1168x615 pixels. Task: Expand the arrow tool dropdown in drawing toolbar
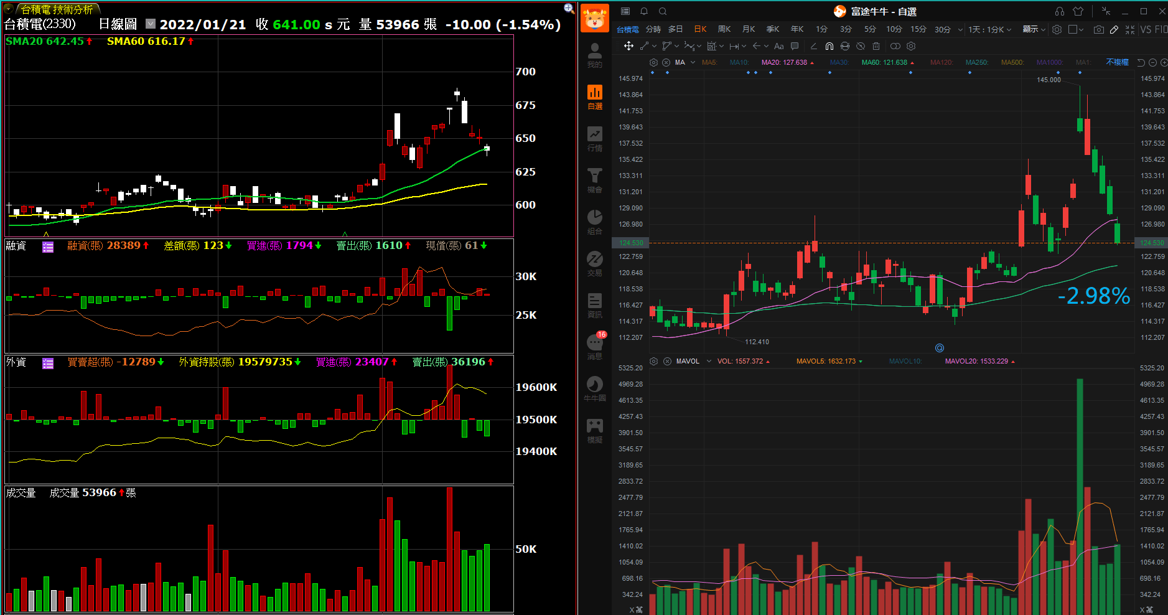[x=766, y=46]
